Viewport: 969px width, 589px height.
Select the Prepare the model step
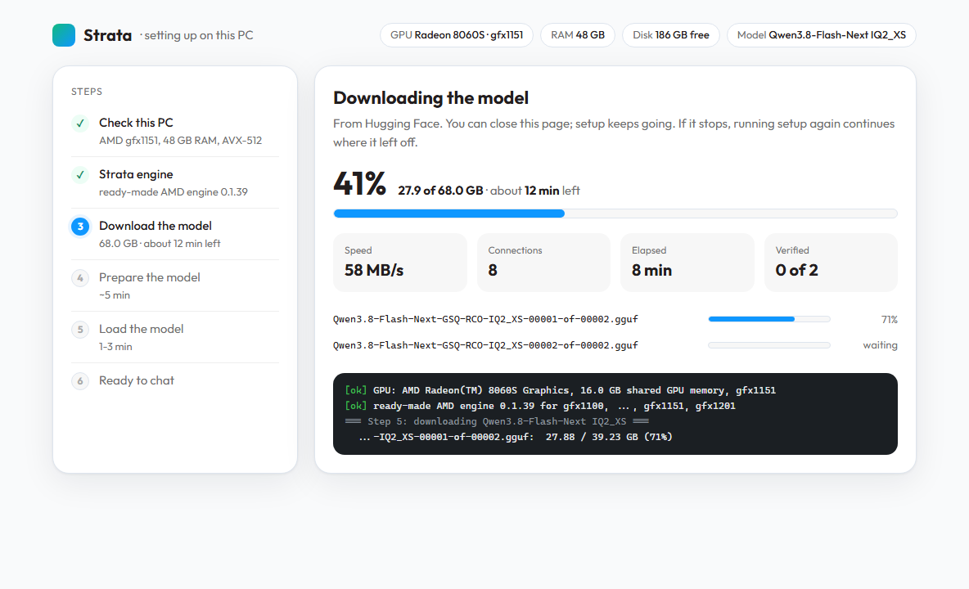(x=175, y=286)
